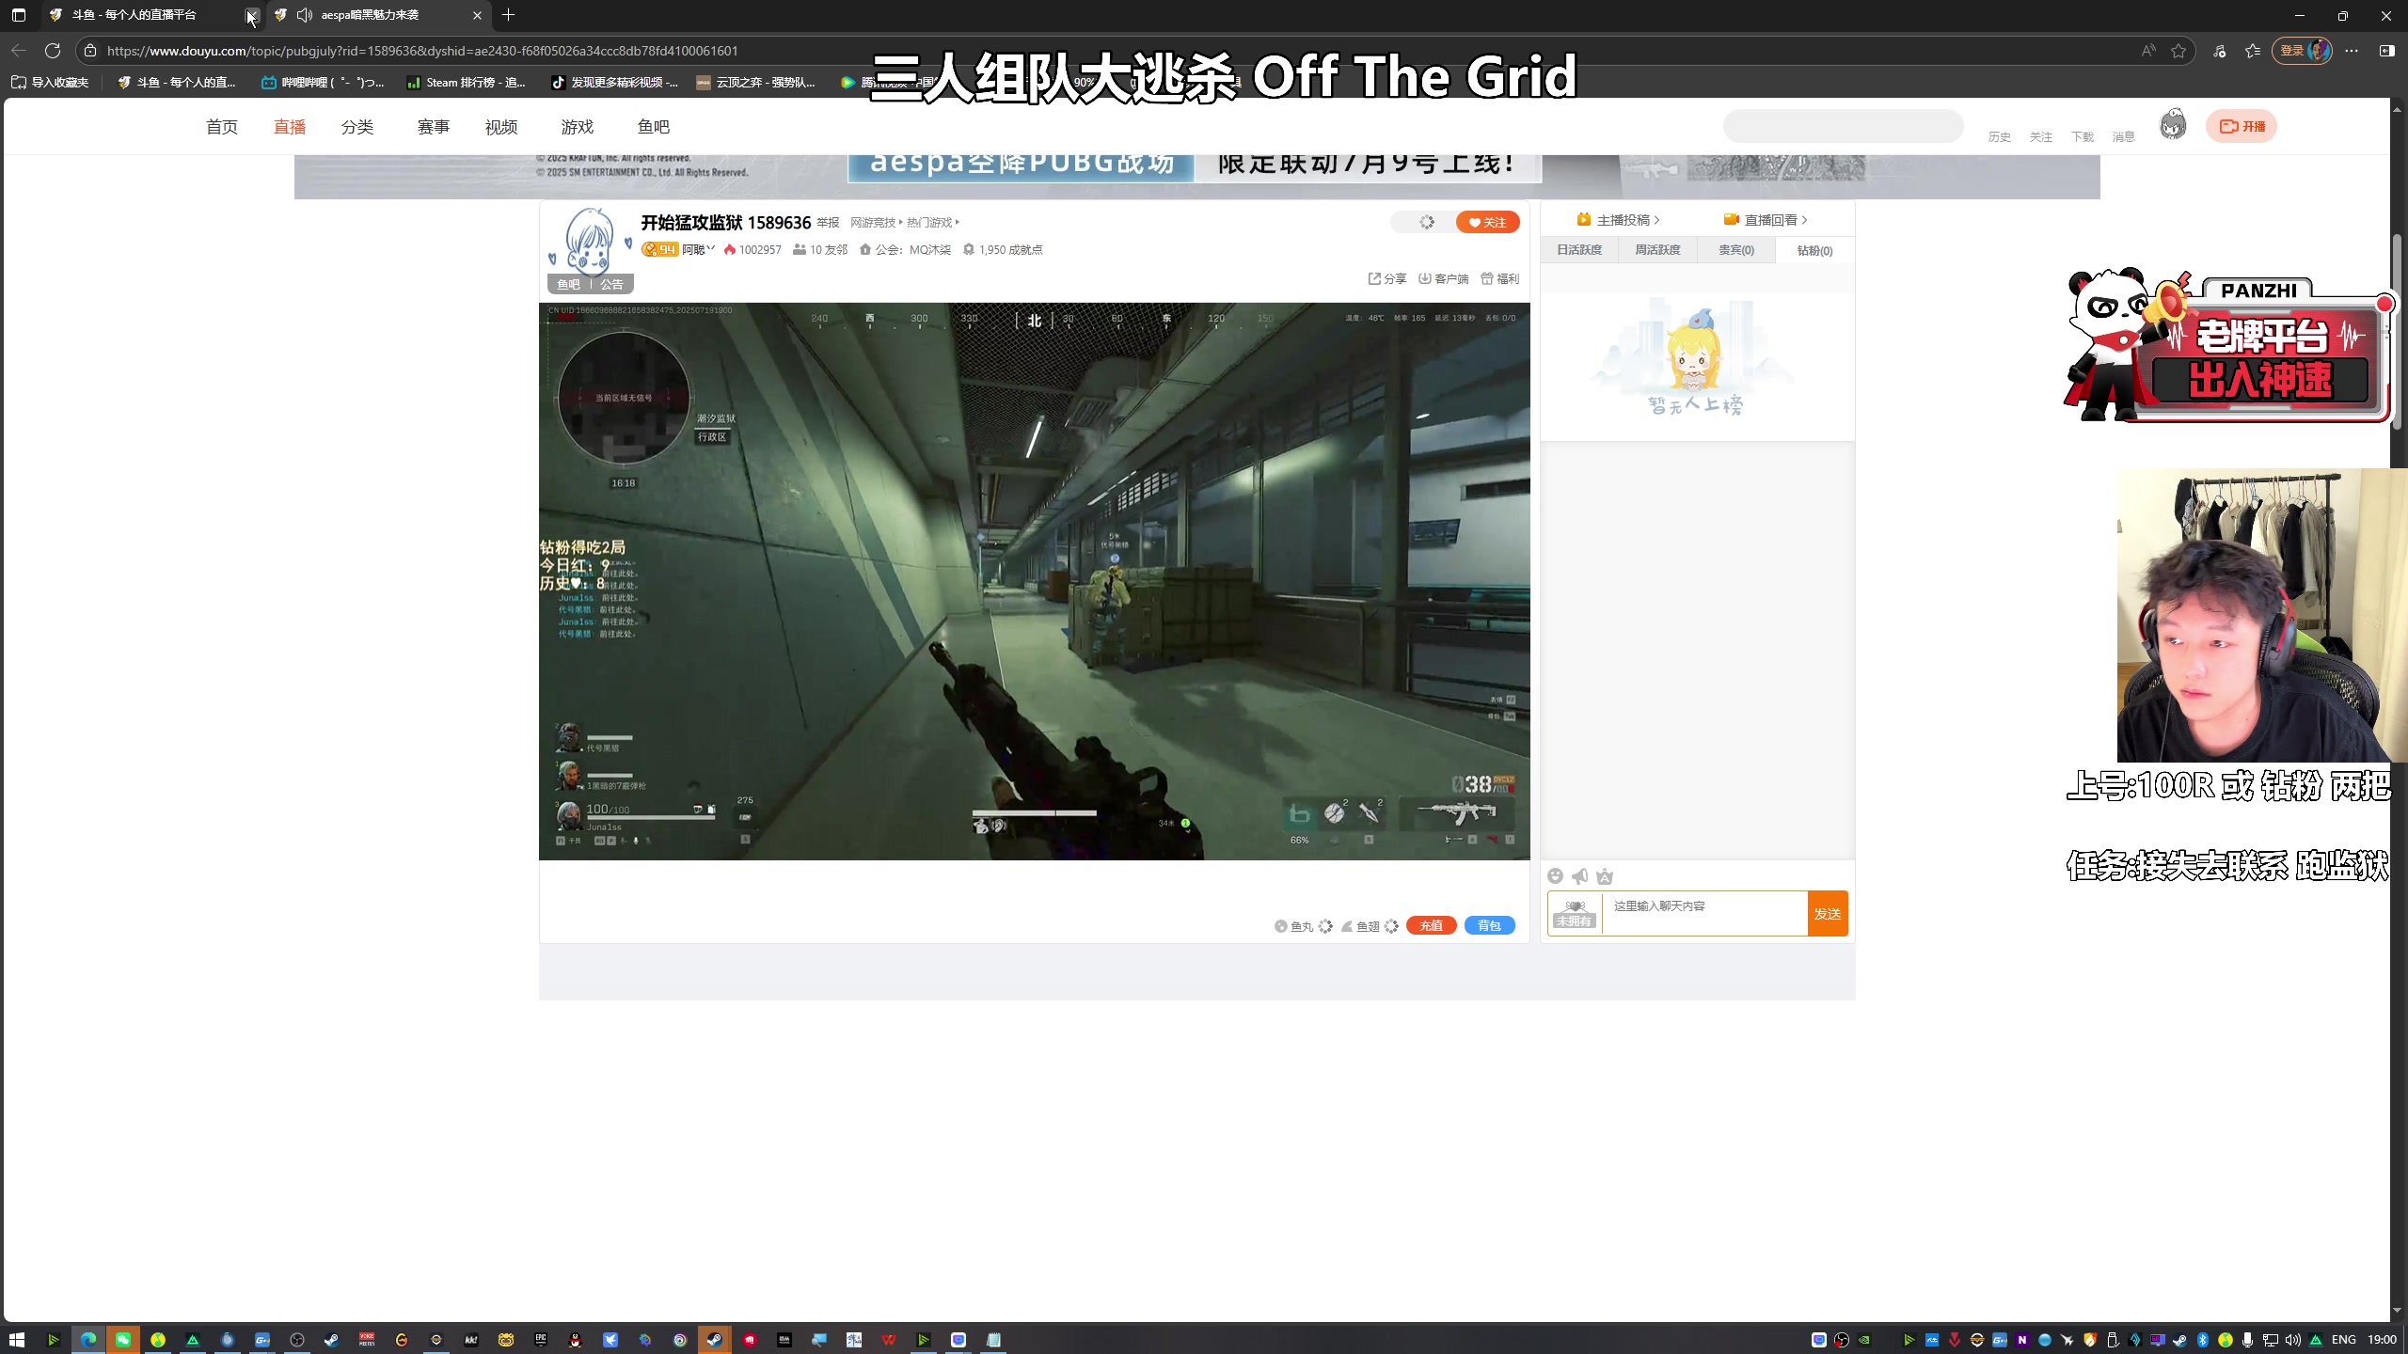Click the volume icon in system tray
2408x1354 pixels.
point(2293,1340)
